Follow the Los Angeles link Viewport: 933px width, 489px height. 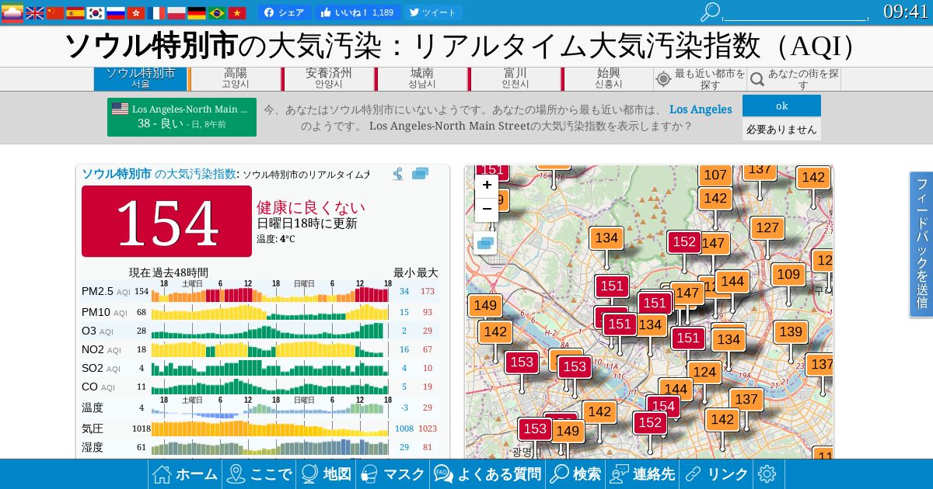pos(701,109)
